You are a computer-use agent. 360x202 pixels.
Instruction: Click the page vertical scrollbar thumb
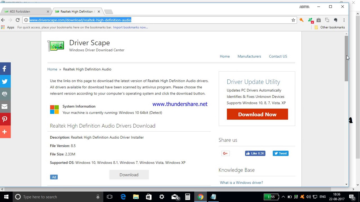point(346,58)
